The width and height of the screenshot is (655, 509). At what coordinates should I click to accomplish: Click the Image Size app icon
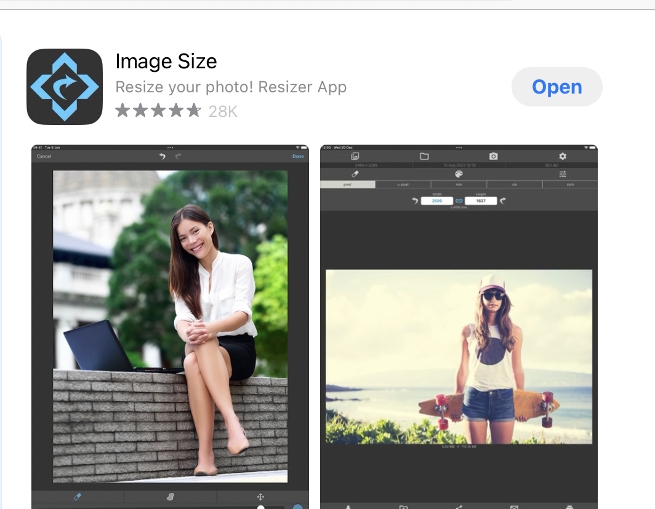tap(65, 87)
